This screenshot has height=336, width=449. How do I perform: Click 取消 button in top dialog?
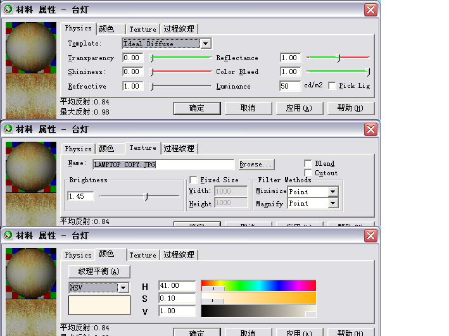click(248, 108)
